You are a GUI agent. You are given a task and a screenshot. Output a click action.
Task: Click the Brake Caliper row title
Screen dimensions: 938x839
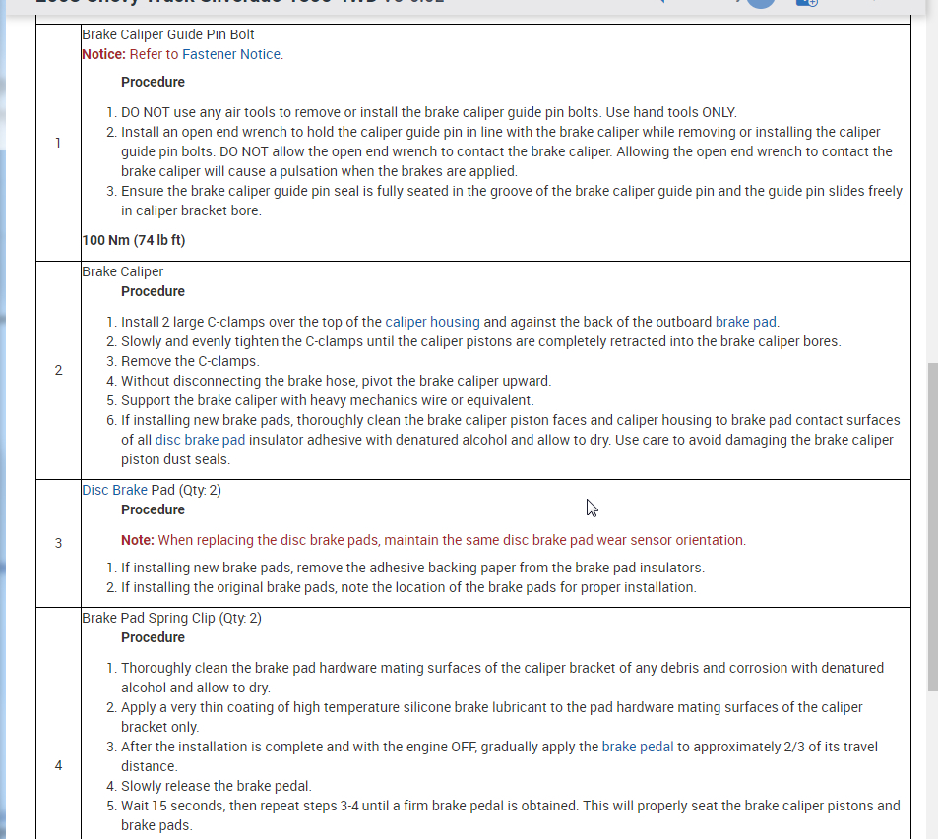click(x=123, y=271)
